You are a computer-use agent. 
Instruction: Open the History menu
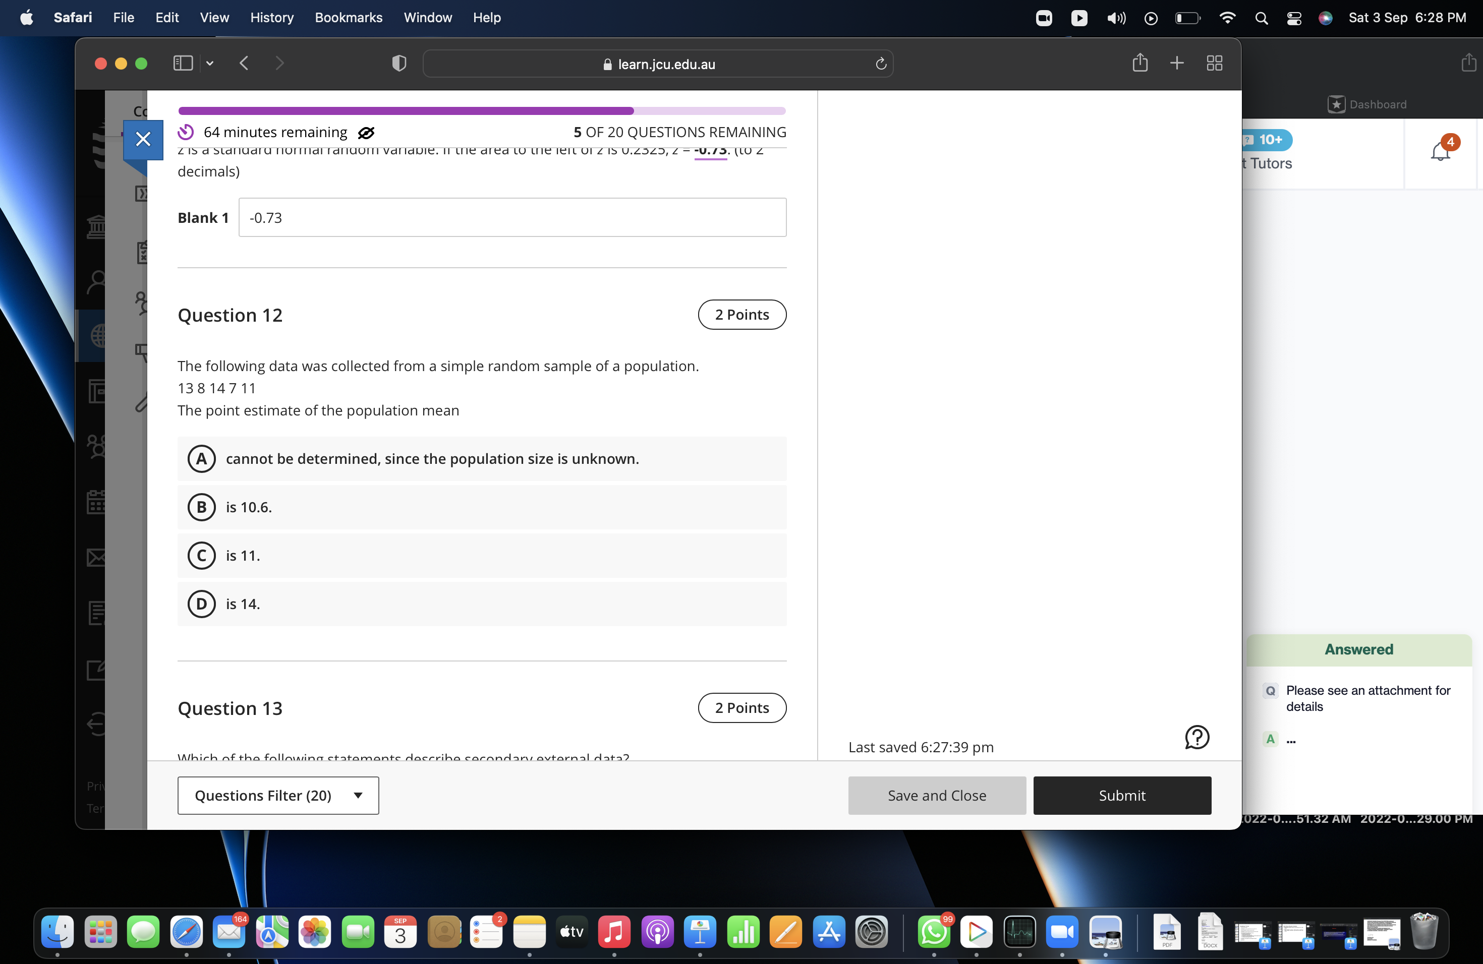[271, 18]
